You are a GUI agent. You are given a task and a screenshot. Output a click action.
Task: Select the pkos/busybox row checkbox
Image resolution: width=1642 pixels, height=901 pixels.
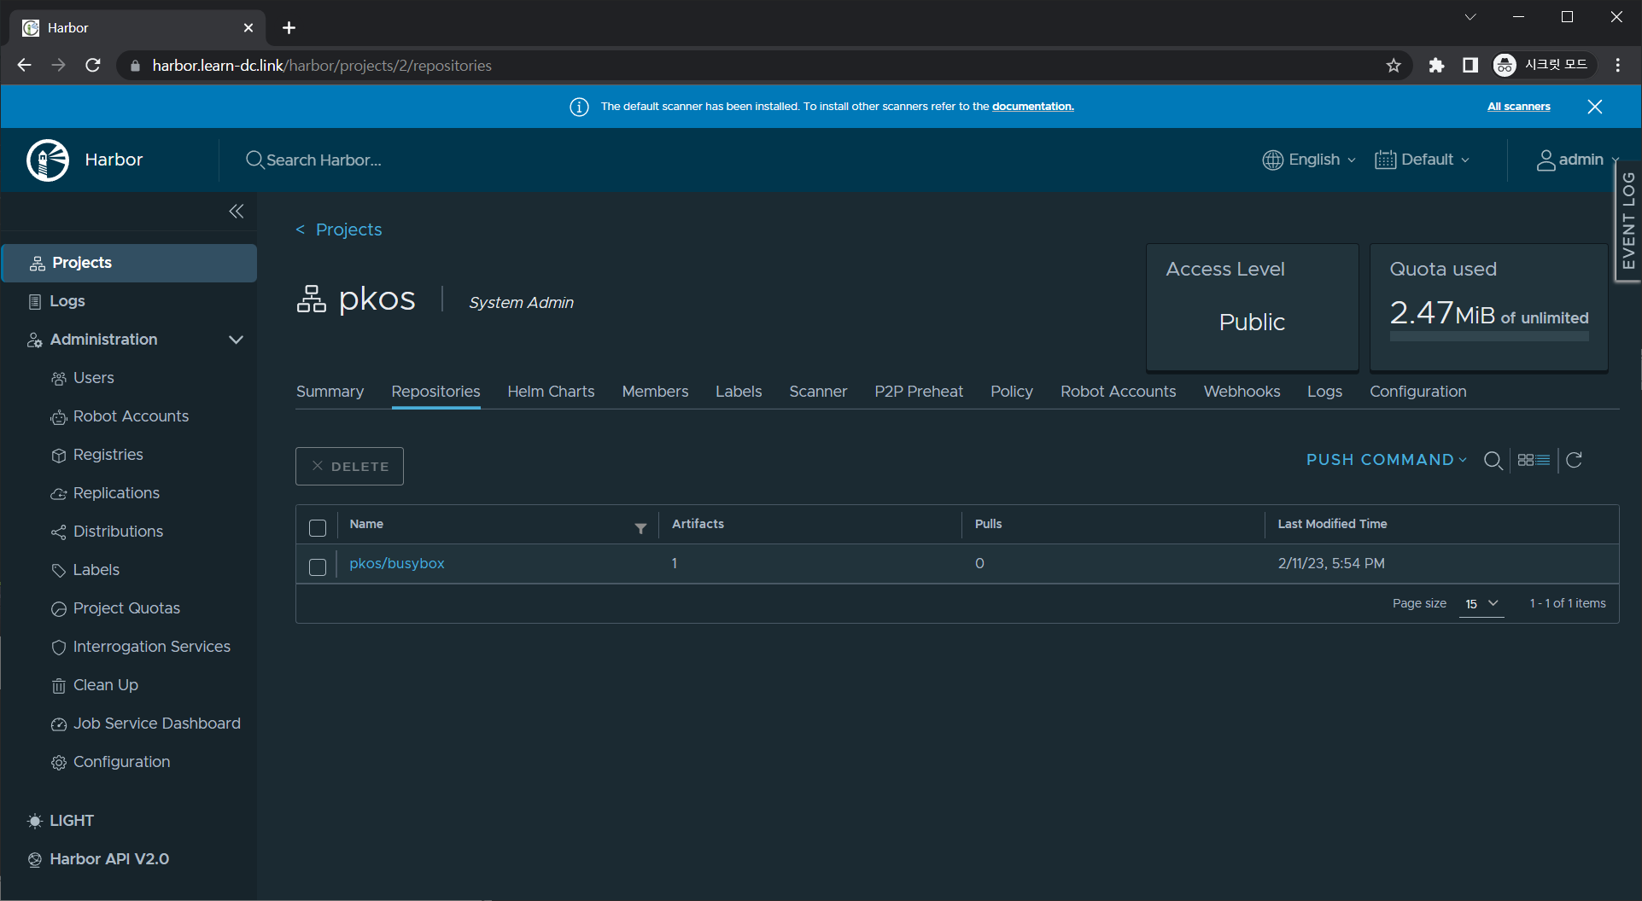318,567
